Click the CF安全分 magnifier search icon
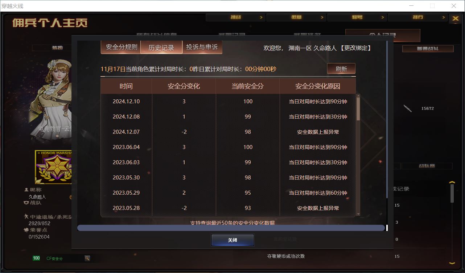 [x=87, y=258]
